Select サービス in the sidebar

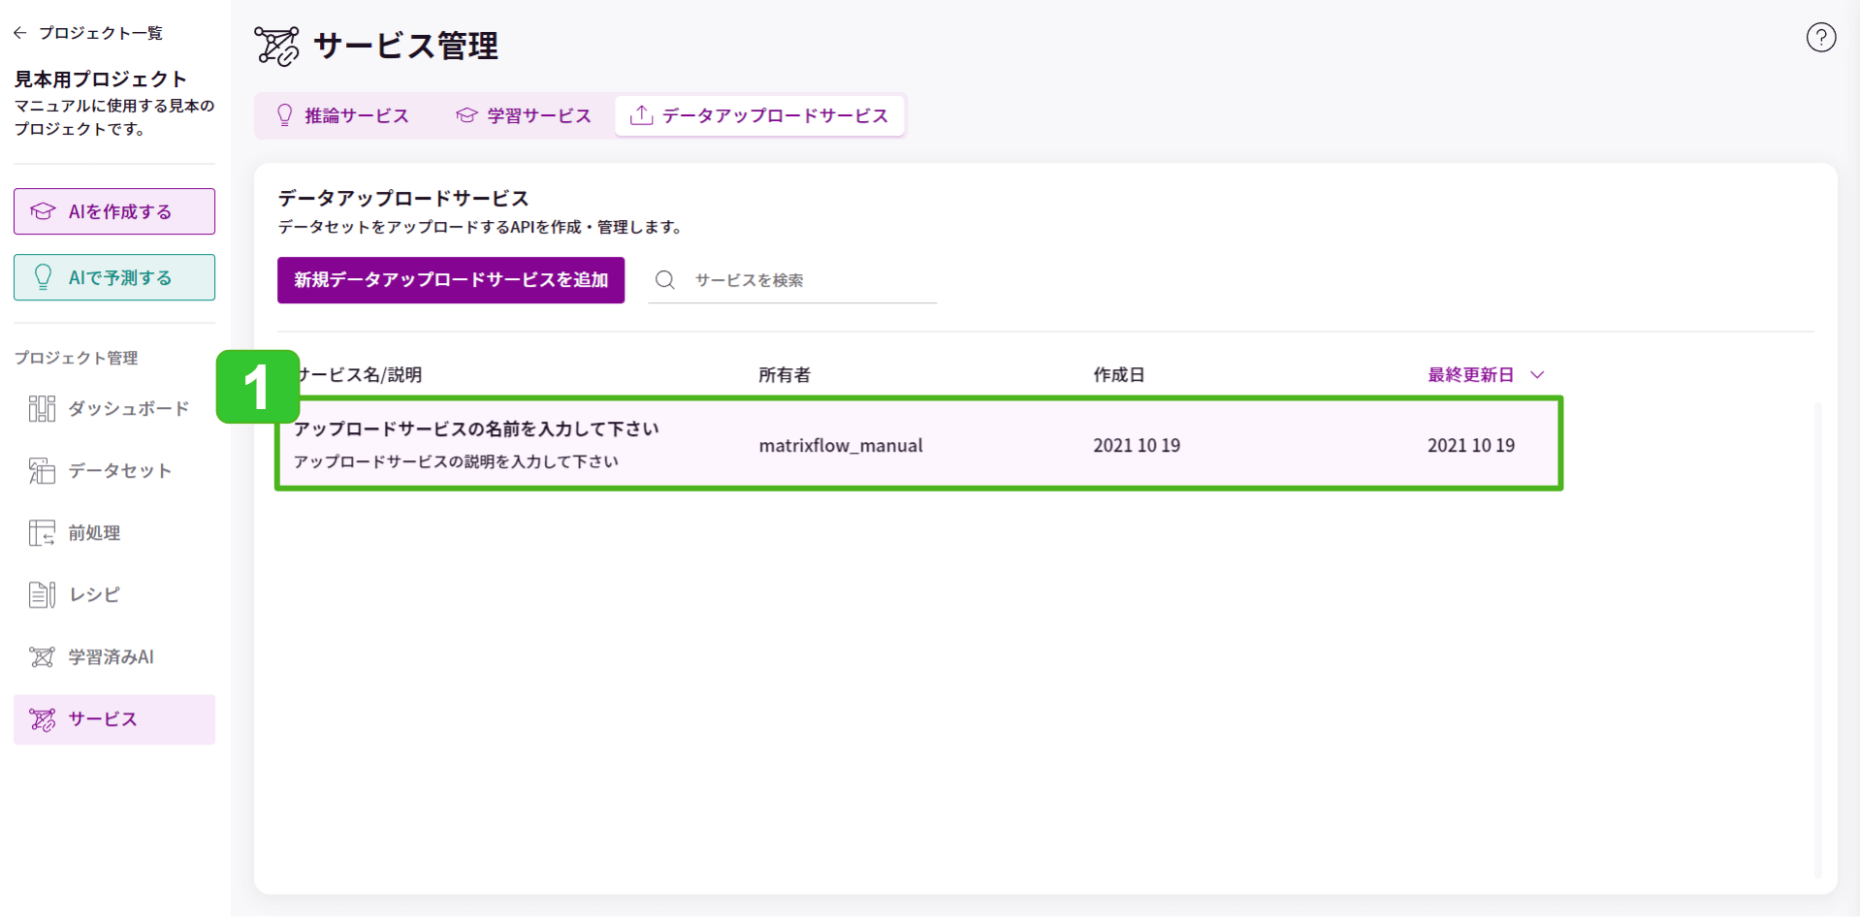(x=114, y=719)
